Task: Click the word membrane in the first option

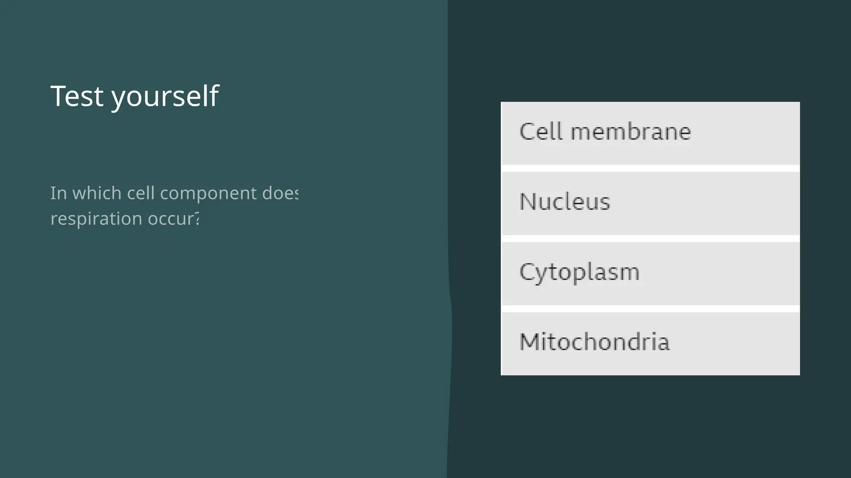Action: (630, 132)
